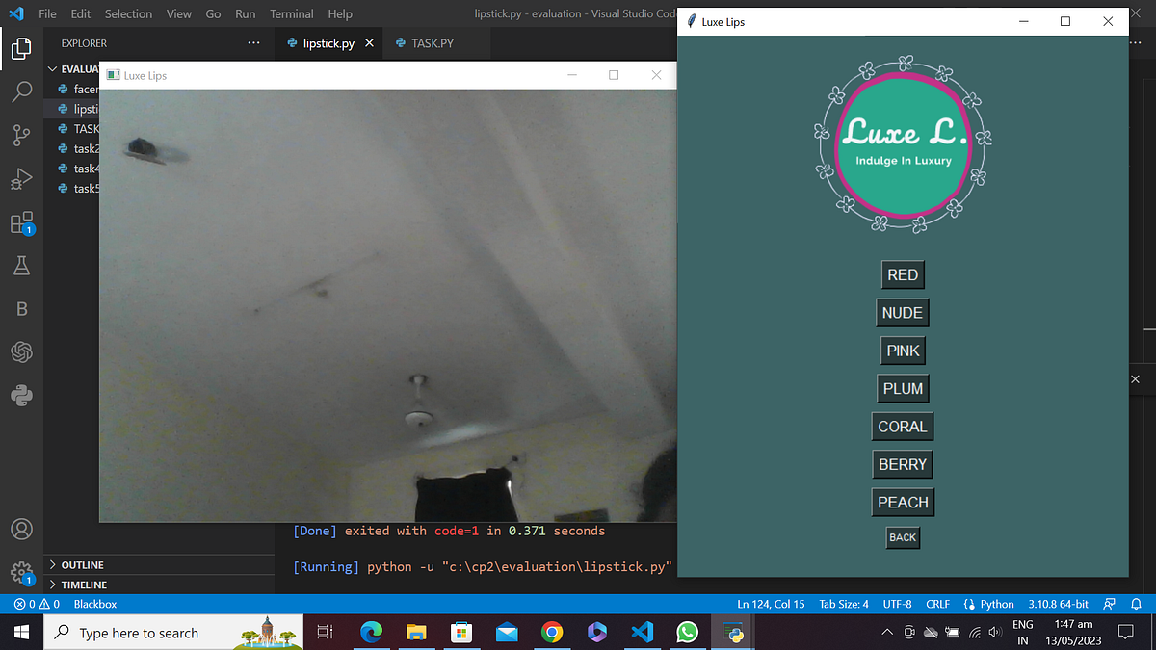Image resolution: width=1156 pixels, height=650 pixels.
Task: Open WhatsApp from the taskbar
Action: (x=686, y=632)
